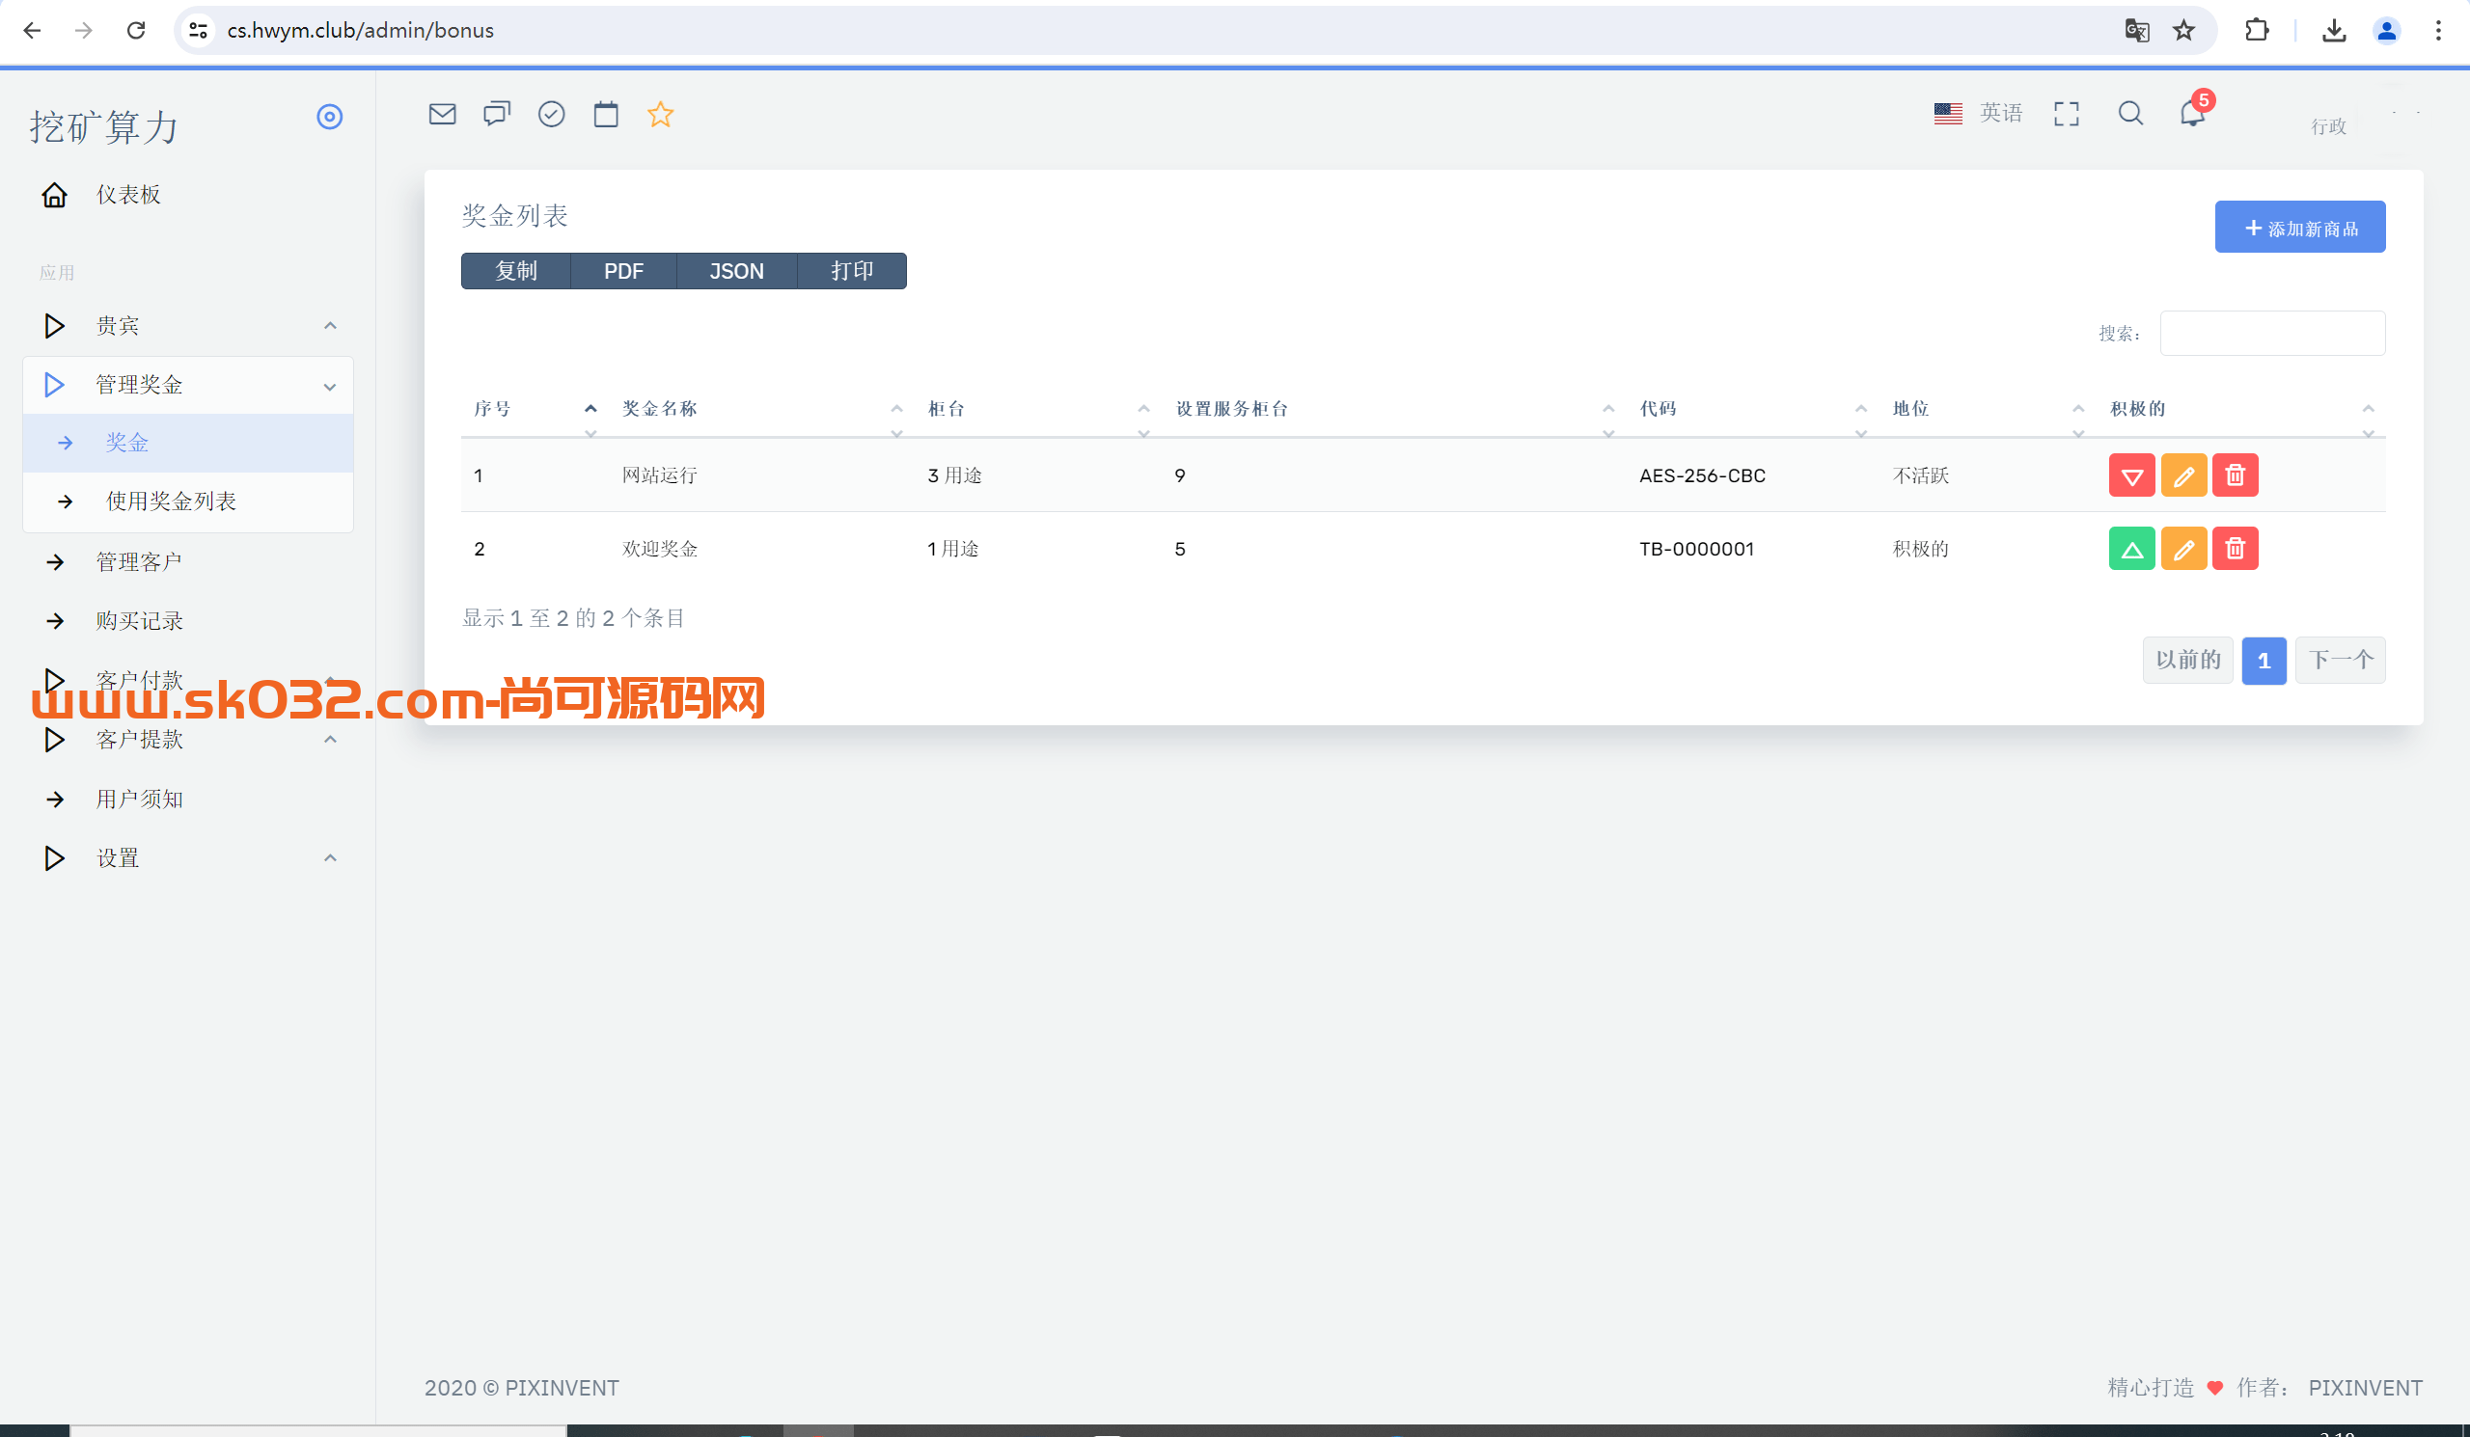The image size is (2470, 1437).
Task: Click the orange edit pencil for 网站运行
Action: click(2182, 475)
